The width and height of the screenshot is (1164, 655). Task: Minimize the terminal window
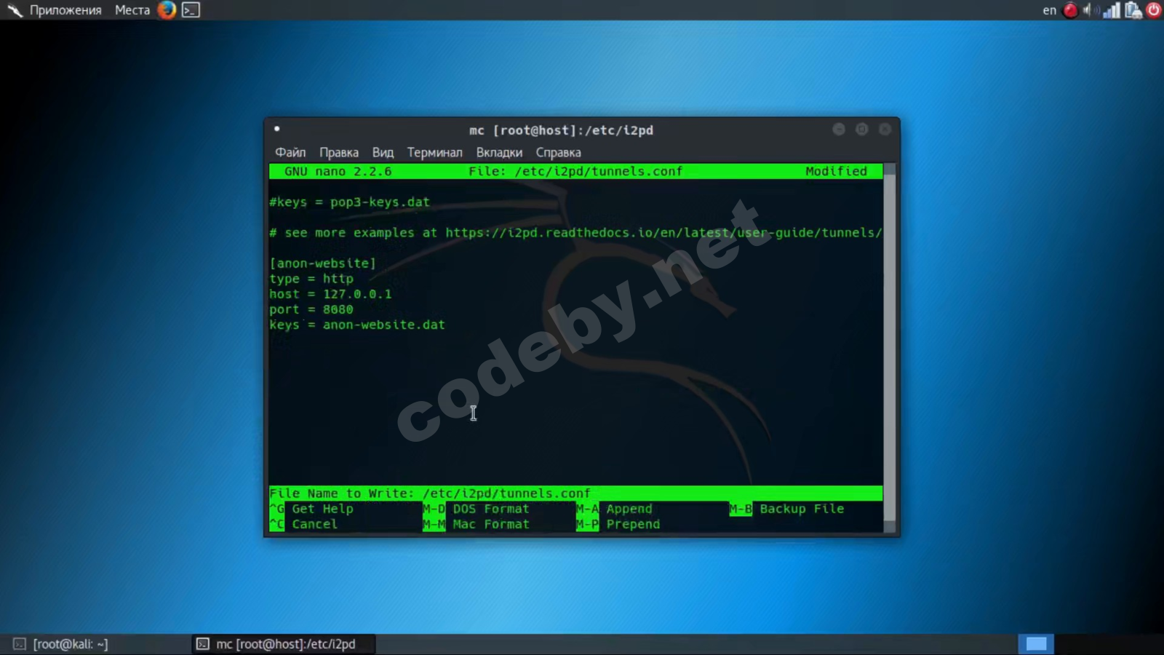839,129
